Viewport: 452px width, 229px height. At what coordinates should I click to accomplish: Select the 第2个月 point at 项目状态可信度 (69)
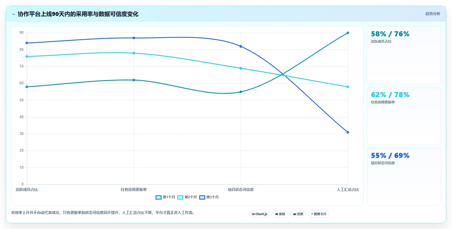click(241, 68)
